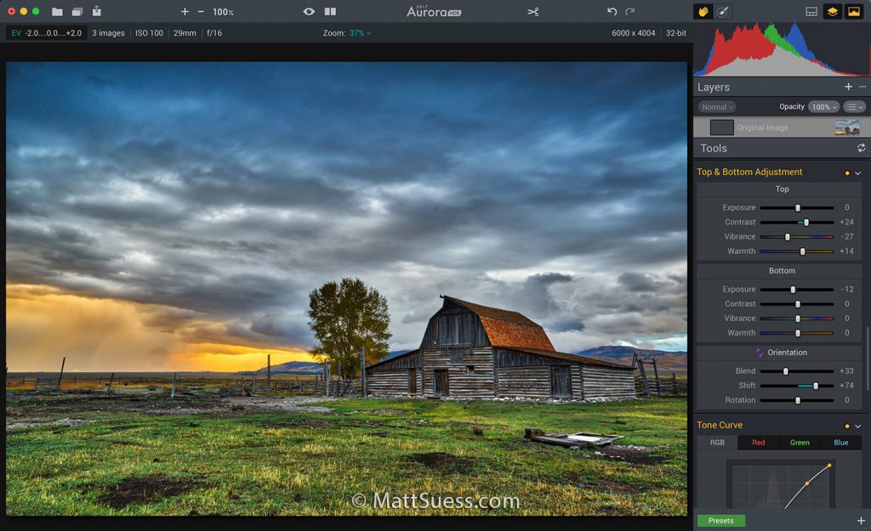Select the Original Image layer

coord(782,127)
